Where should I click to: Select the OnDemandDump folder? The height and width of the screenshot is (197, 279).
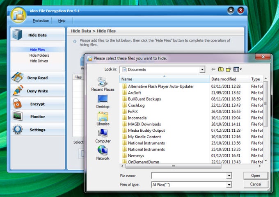coord(144,162)
